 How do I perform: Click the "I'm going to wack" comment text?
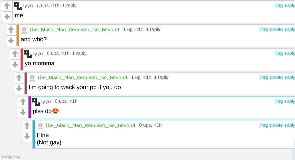(x=75, y=87)
